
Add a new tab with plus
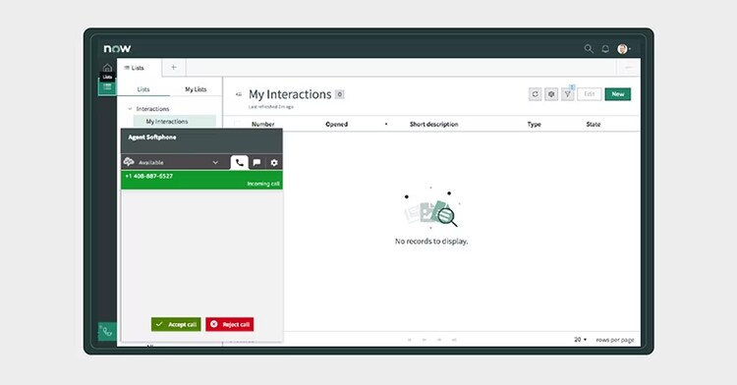tap(173, 68)
